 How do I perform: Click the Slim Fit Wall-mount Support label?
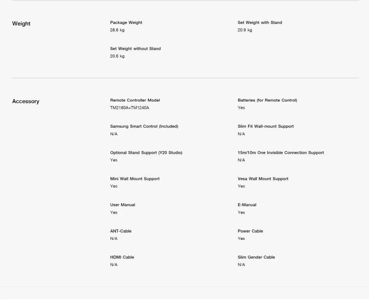[265, 126]
